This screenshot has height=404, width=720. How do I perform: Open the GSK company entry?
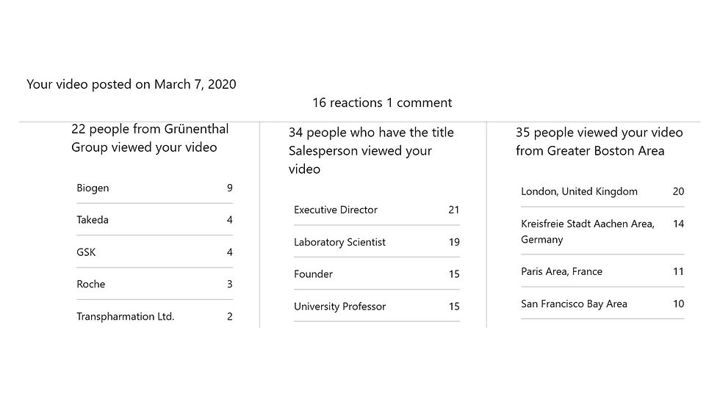tap(154, 252)
